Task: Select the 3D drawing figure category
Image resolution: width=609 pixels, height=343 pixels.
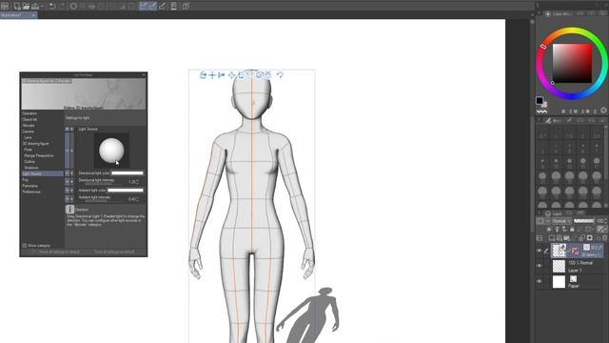Action: (x=36, y=144)
